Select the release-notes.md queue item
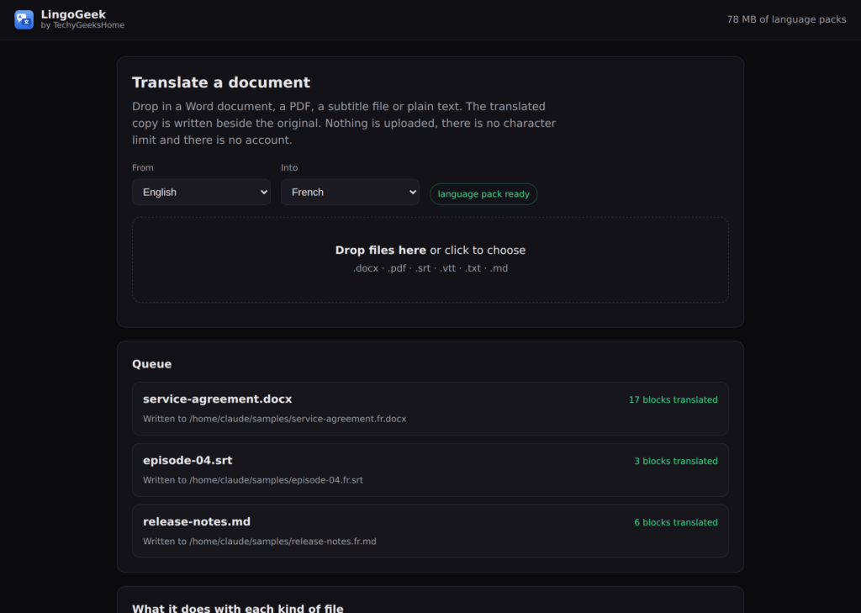Screen dimensions: 861x613 tap(430, 531)
